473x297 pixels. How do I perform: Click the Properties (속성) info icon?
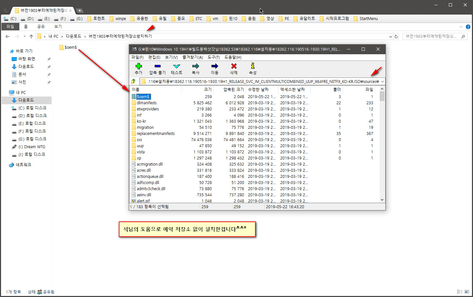[x=253, y=66]
